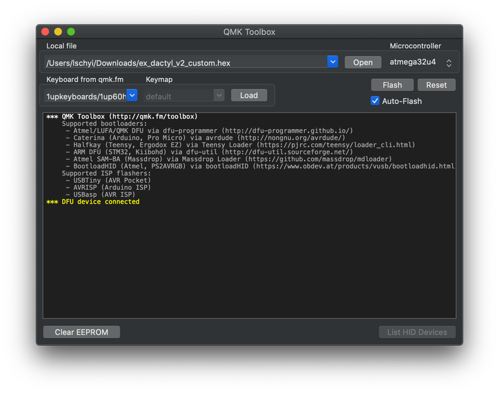
Task: Click the 'Supported bootloaders:' log line
Action: pos(104,124)
